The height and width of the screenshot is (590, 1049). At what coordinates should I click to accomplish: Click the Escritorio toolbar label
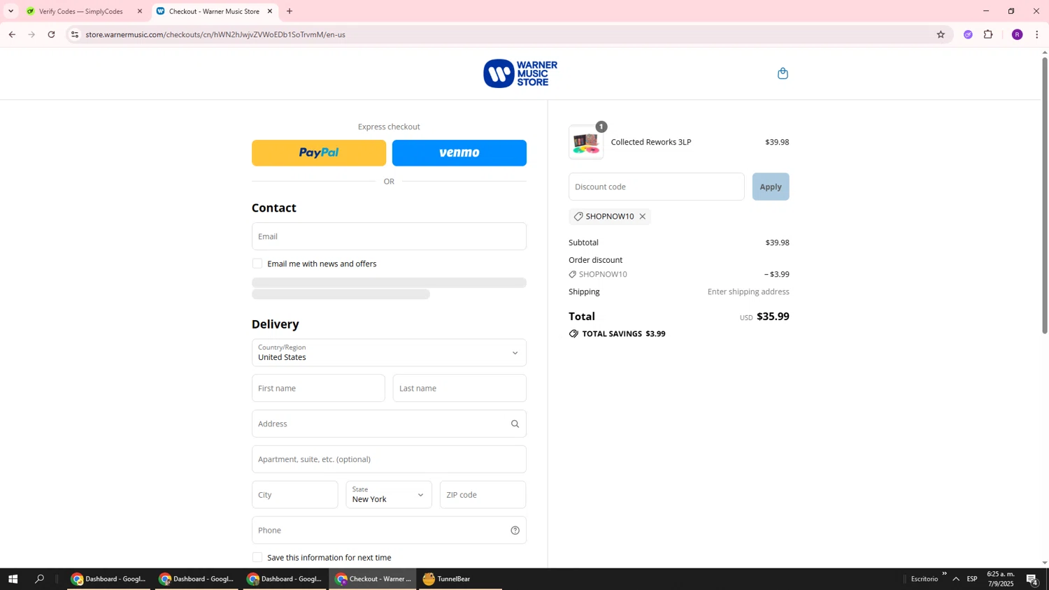[x=925, y=579]
